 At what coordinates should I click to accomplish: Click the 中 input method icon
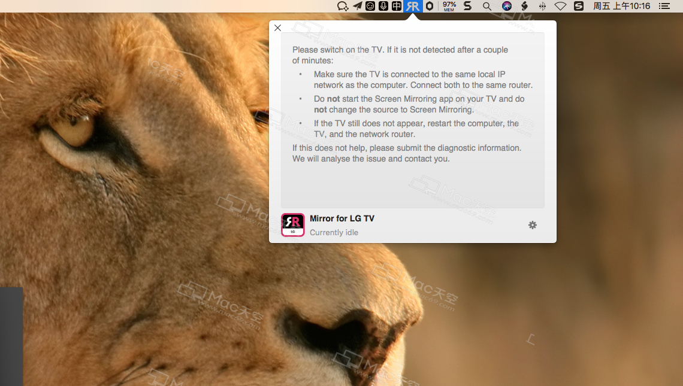point(397,6)
